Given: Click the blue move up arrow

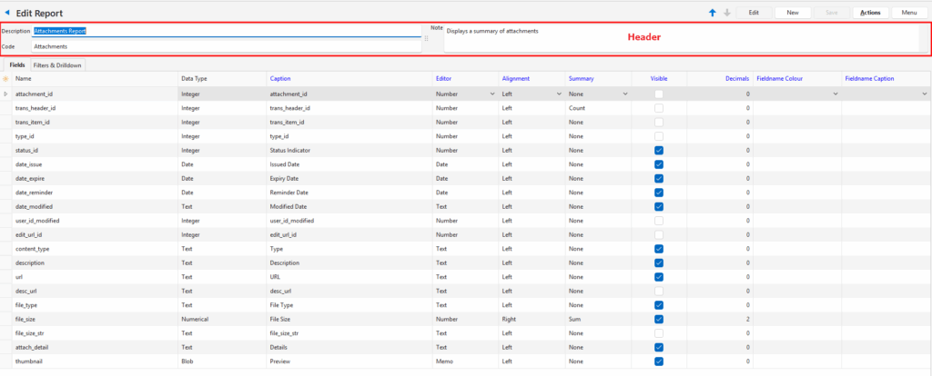Looking at the screenshot, I should (712, 13).
